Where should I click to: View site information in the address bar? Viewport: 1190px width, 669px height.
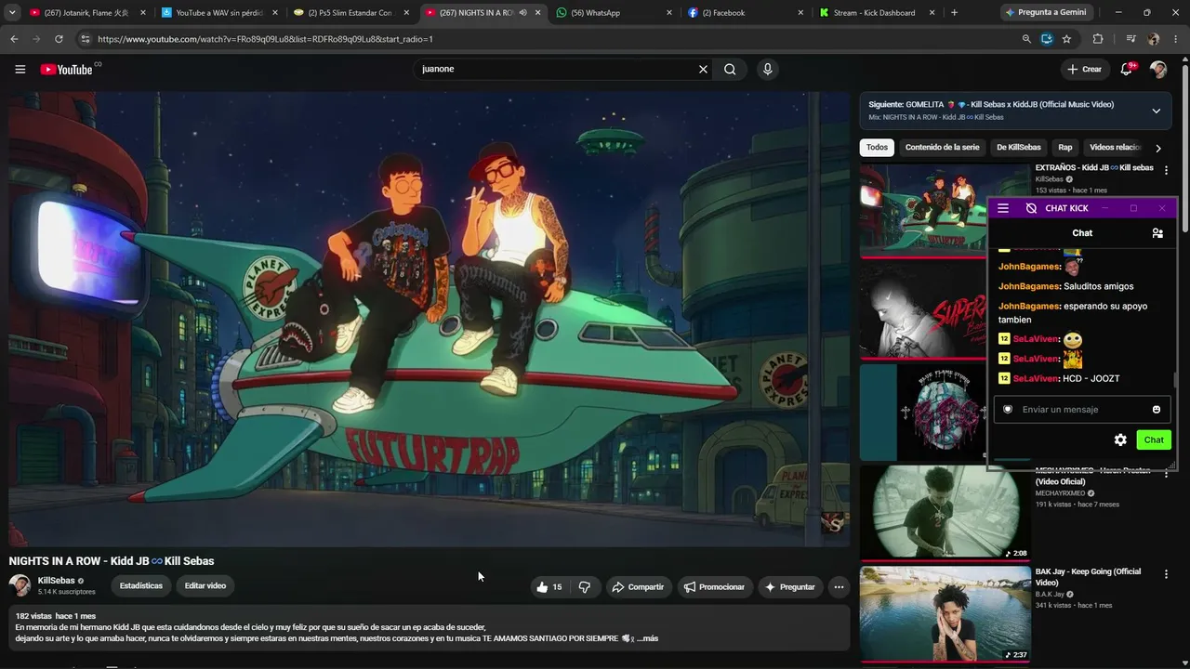pos(85,39)
